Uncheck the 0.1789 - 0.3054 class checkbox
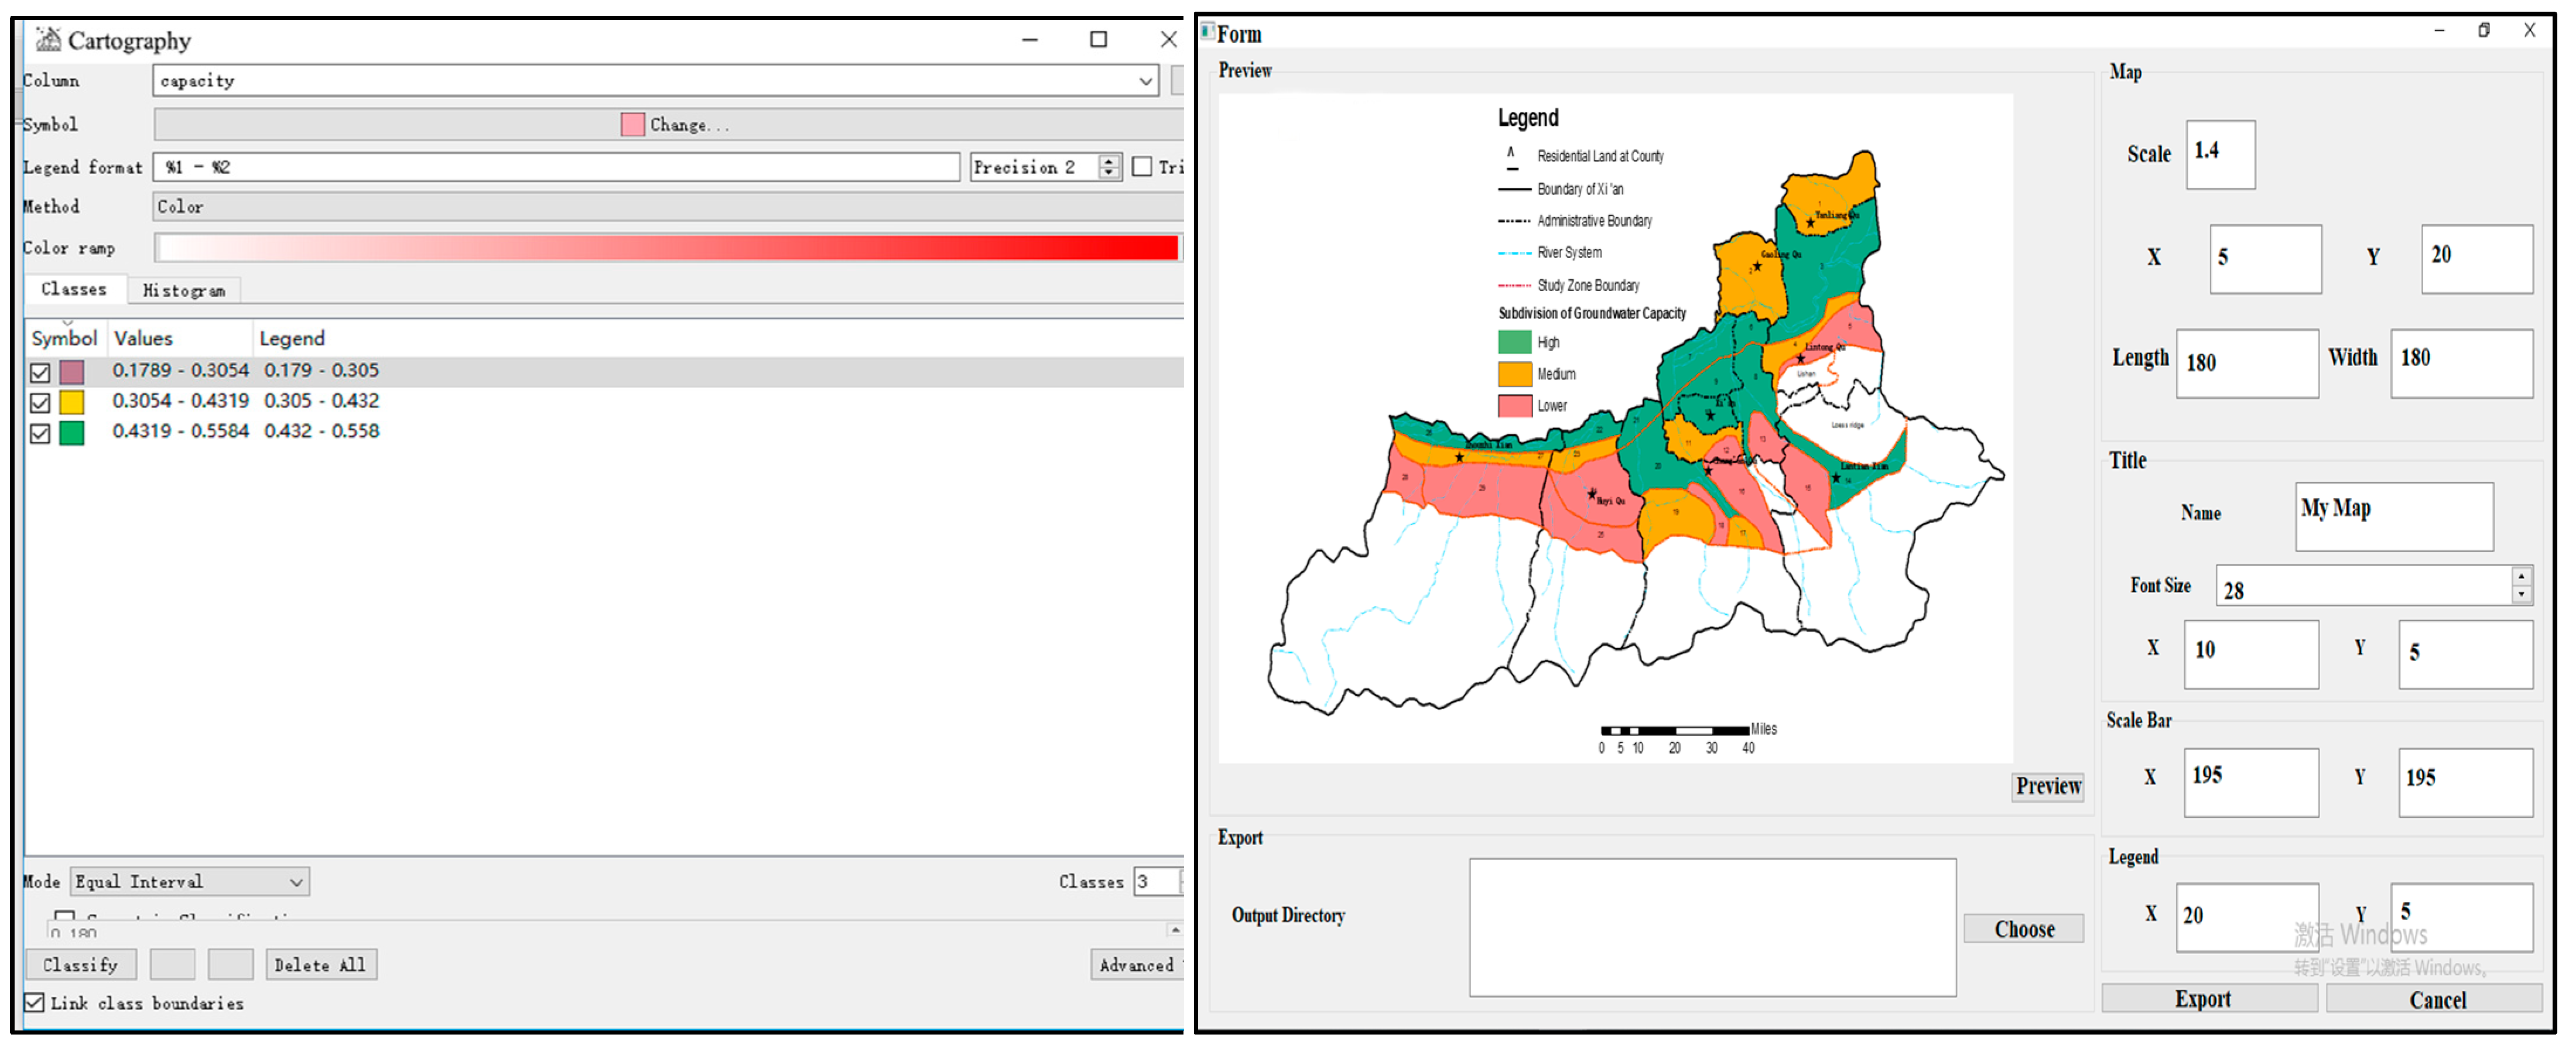2569x1048 pixels. pos(40,373)
